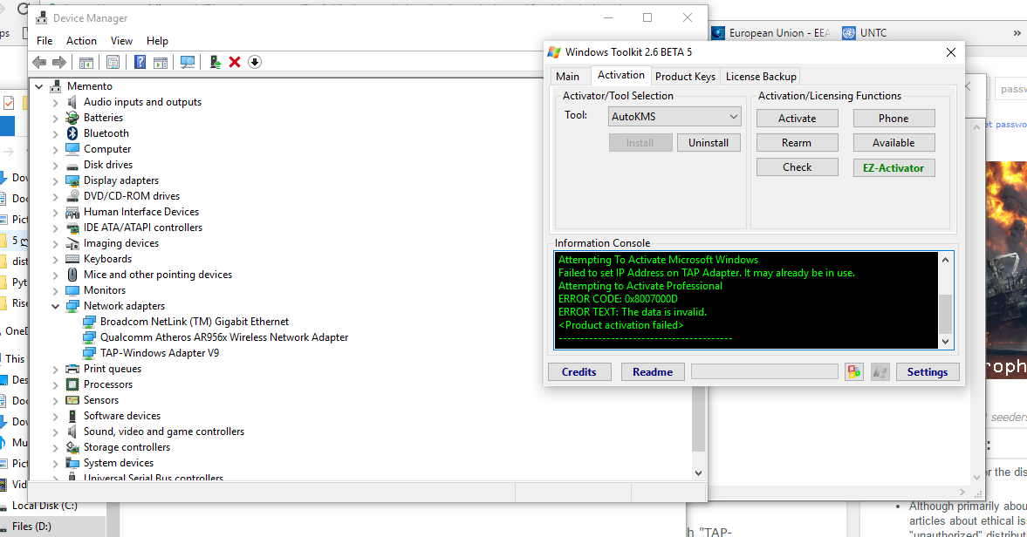
Task: Toggle the show/hide action pane toolbar icon
Action: (x=160, y=62)
